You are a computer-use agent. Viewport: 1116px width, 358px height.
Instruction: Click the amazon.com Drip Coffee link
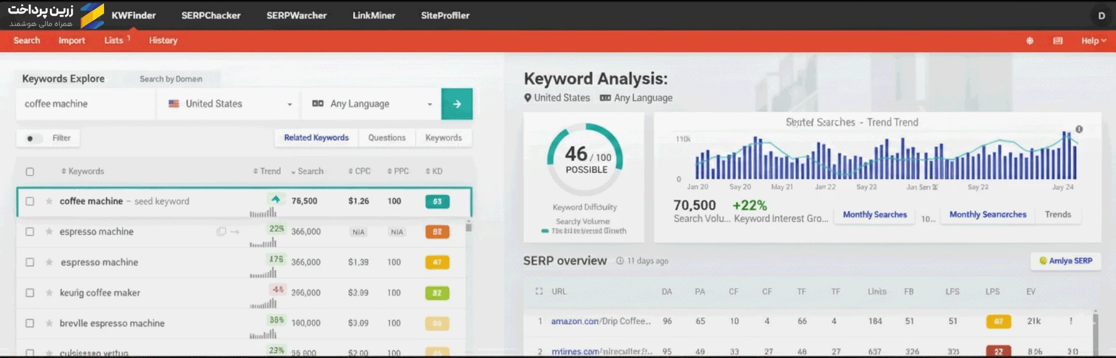pos(601,321)
